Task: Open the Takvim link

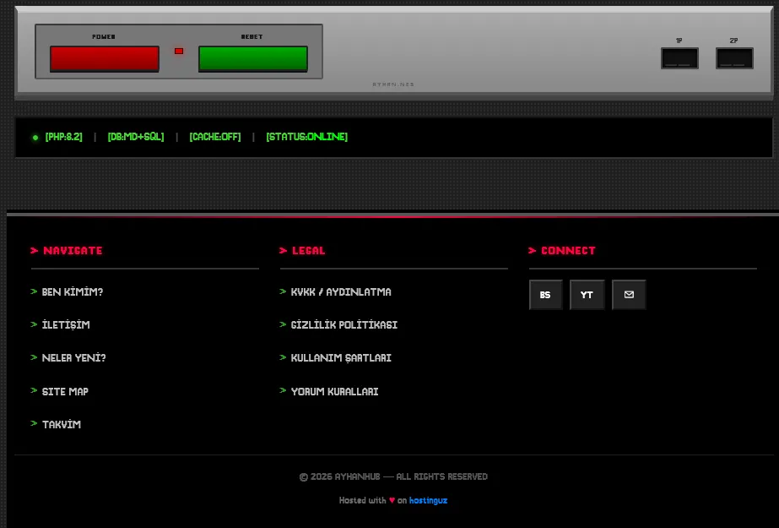Action: tap(62, 425)
